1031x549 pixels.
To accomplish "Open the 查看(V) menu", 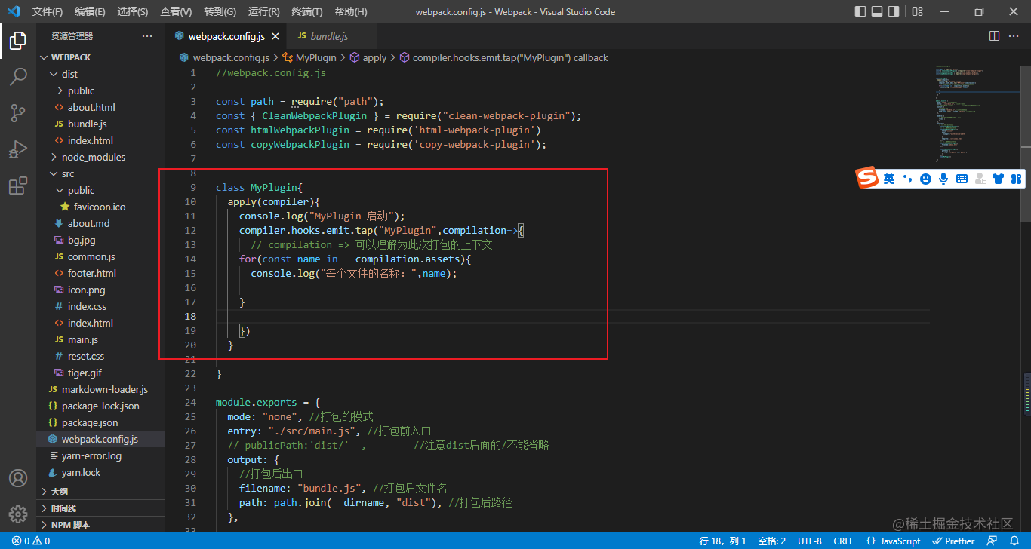I will 176,11.
